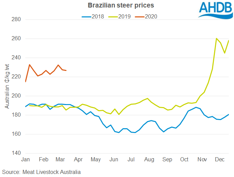Click the 280 value on the y-axis

pyautogui.click(x=17, y=20)
